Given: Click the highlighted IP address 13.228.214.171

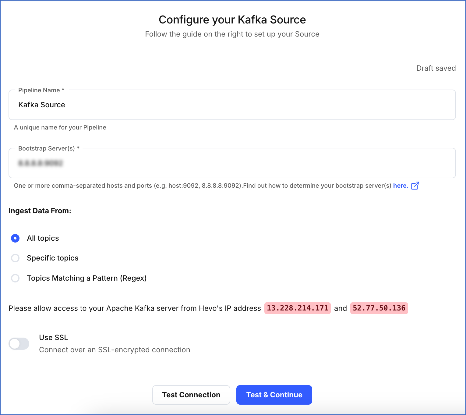Looking at the screenshot, I should tap(297, 308).
